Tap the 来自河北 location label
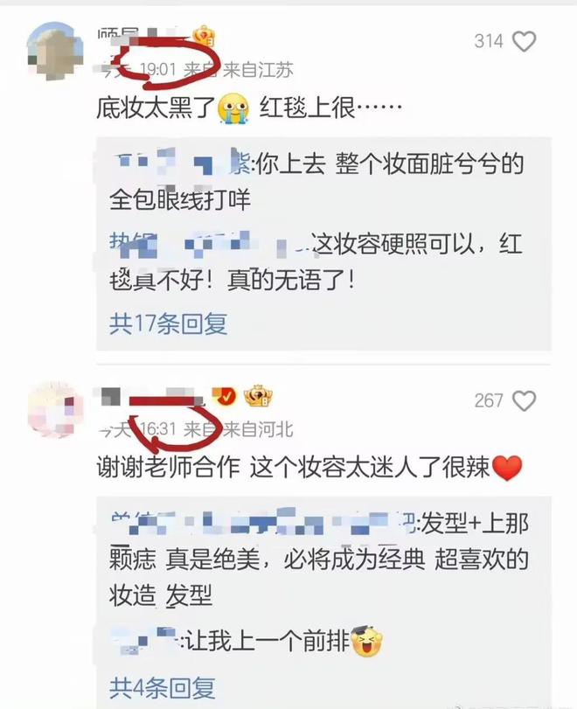The height and width of the screenshot is (709, 577). [258, 429]
